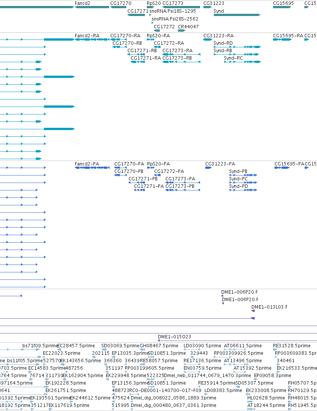The image size is (317, 411).
Task: Open the CG17273-RB transcript
Action: [181, 62]
